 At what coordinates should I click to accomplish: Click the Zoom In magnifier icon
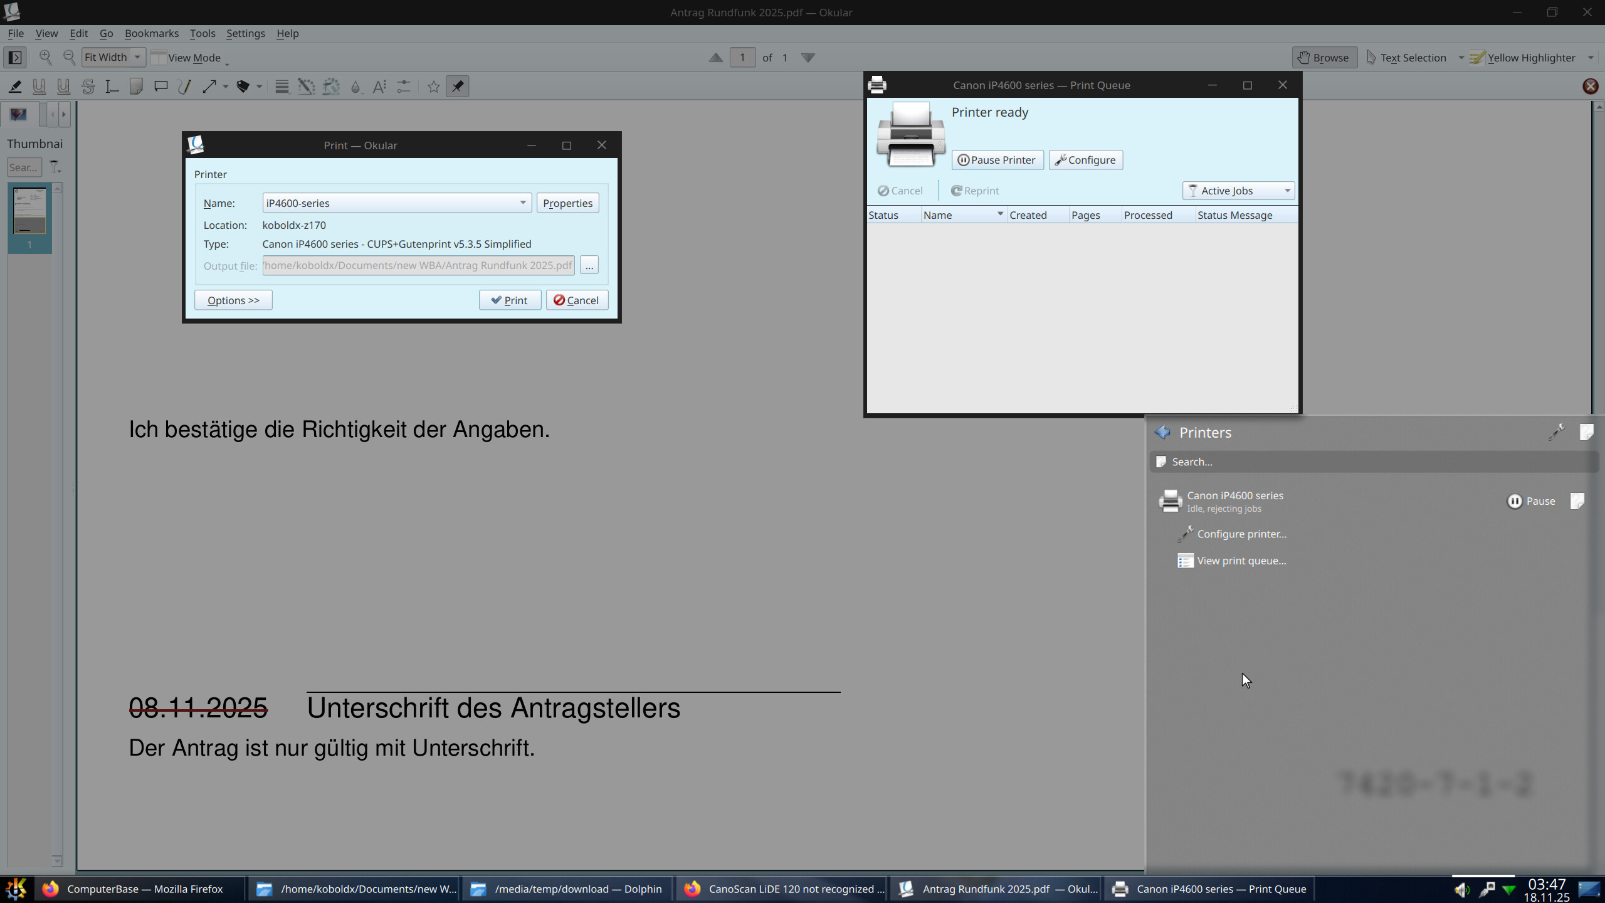pos(46,57)
